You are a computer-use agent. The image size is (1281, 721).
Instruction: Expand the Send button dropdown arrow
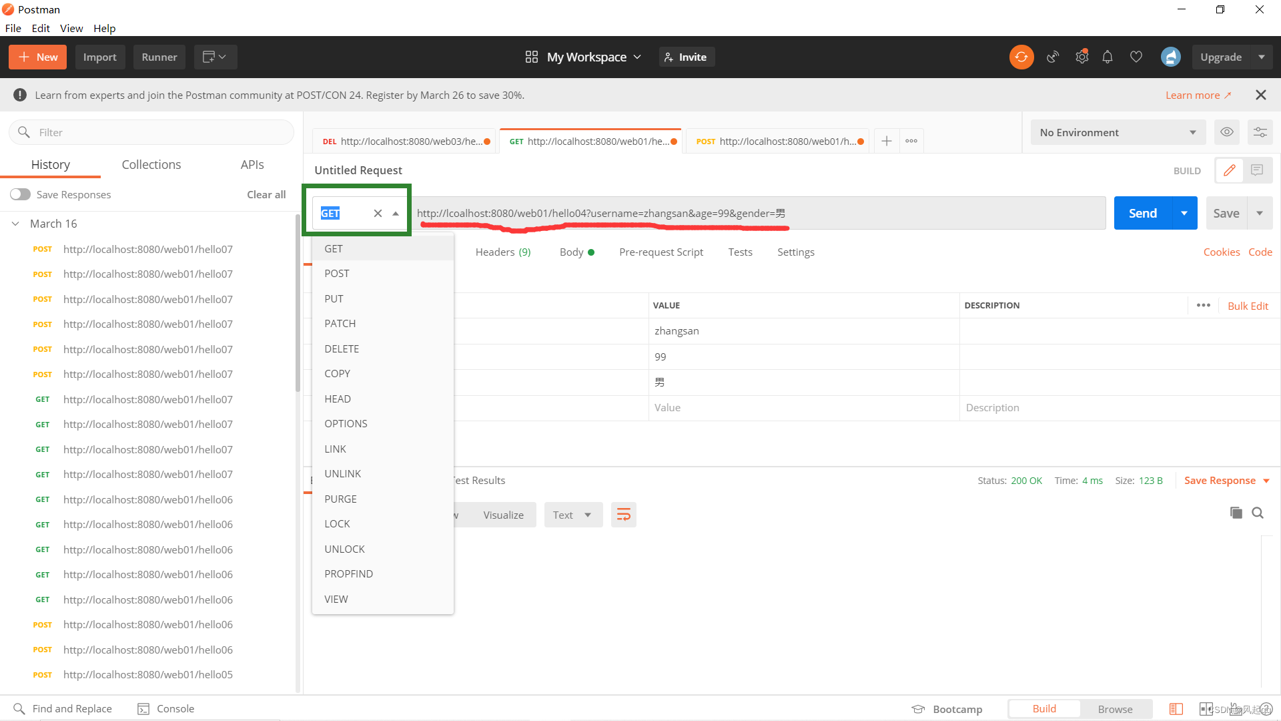tap(1184, 214)
